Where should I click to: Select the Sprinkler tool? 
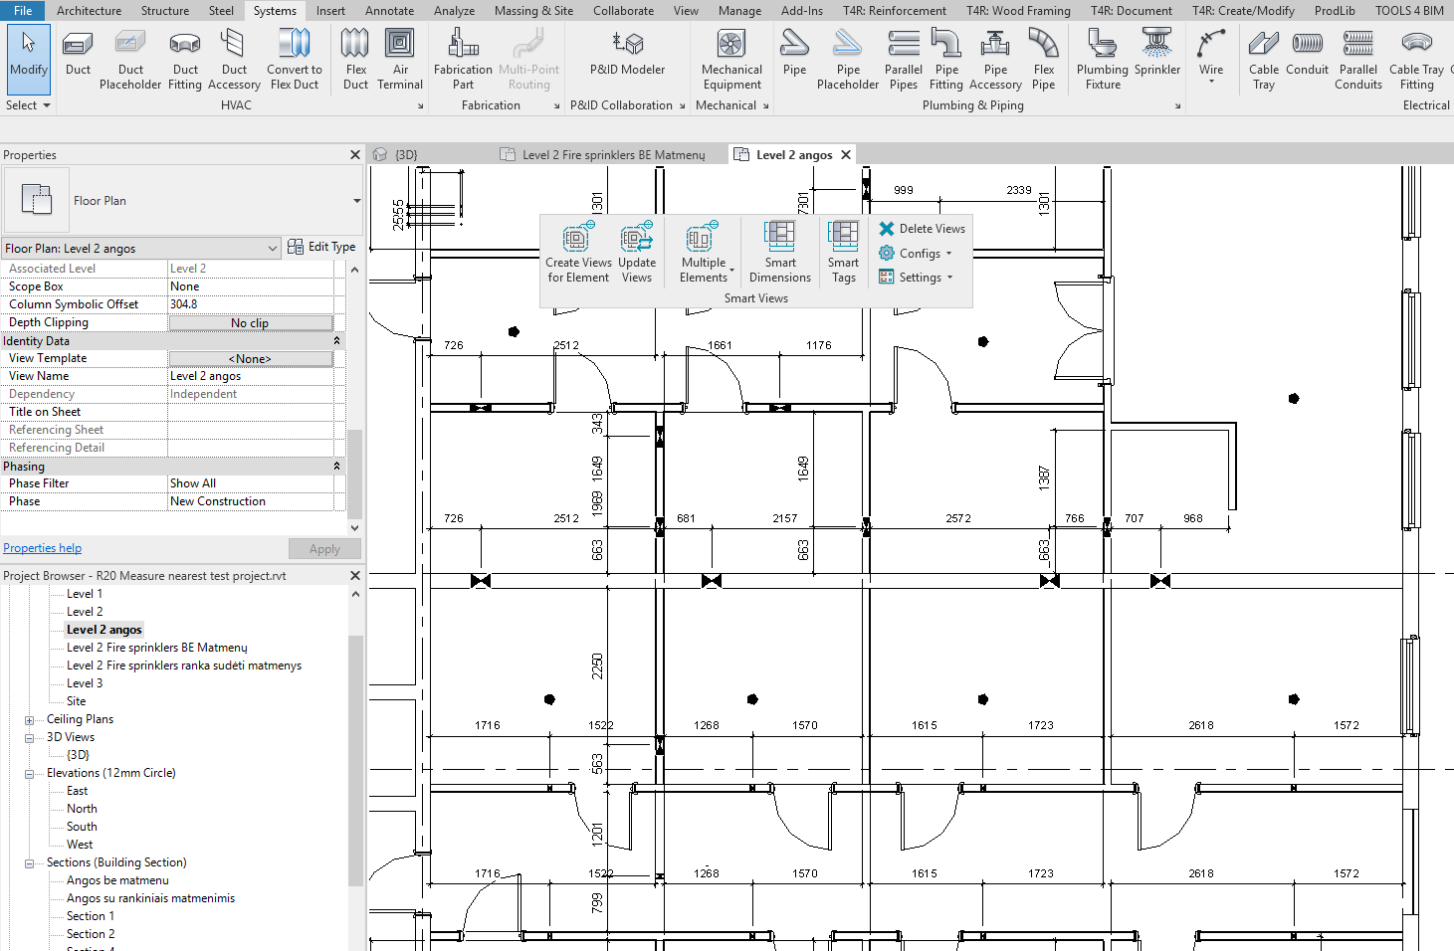pos(1157,55)
